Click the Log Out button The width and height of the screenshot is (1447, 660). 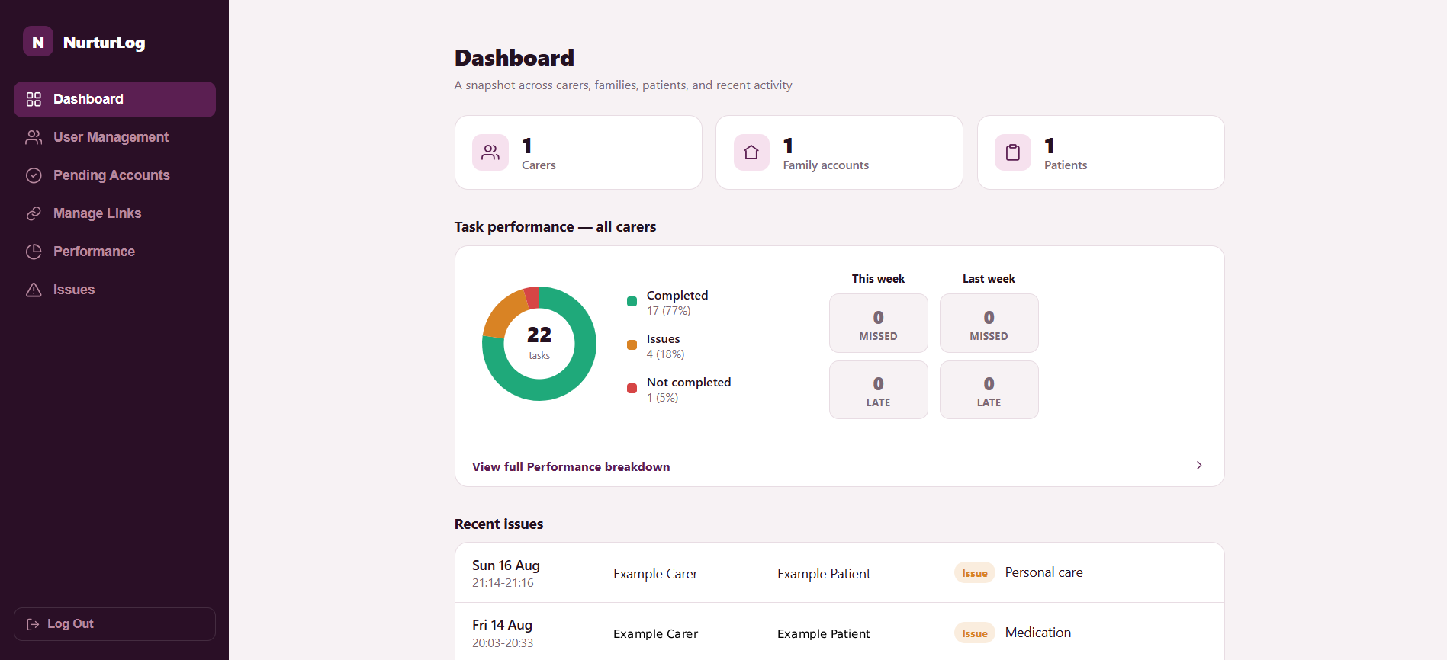click(x=114, y=624)
